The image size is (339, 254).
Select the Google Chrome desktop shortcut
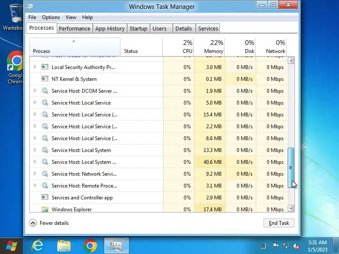(15, 68)
